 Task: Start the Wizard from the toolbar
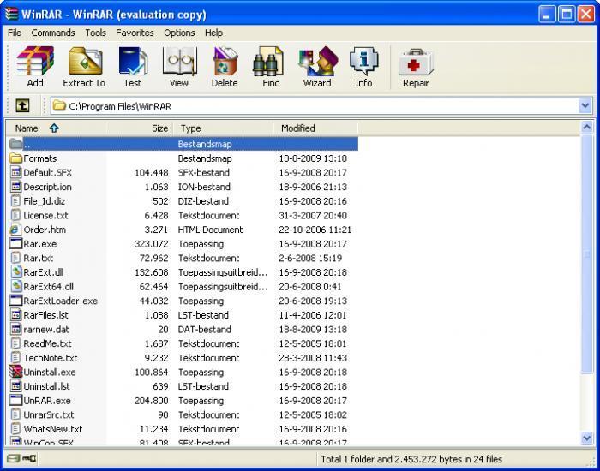[x=317, y=67]
